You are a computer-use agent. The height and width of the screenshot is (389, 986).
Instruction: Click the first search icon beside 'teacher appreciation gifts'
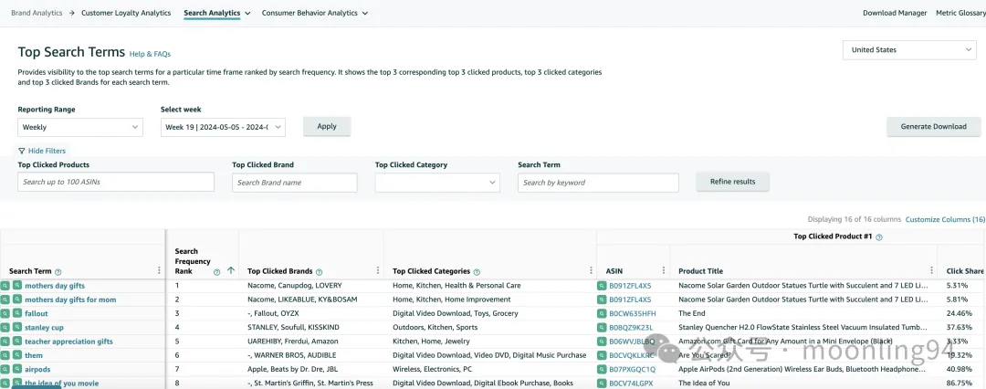(x=5, y=342)
